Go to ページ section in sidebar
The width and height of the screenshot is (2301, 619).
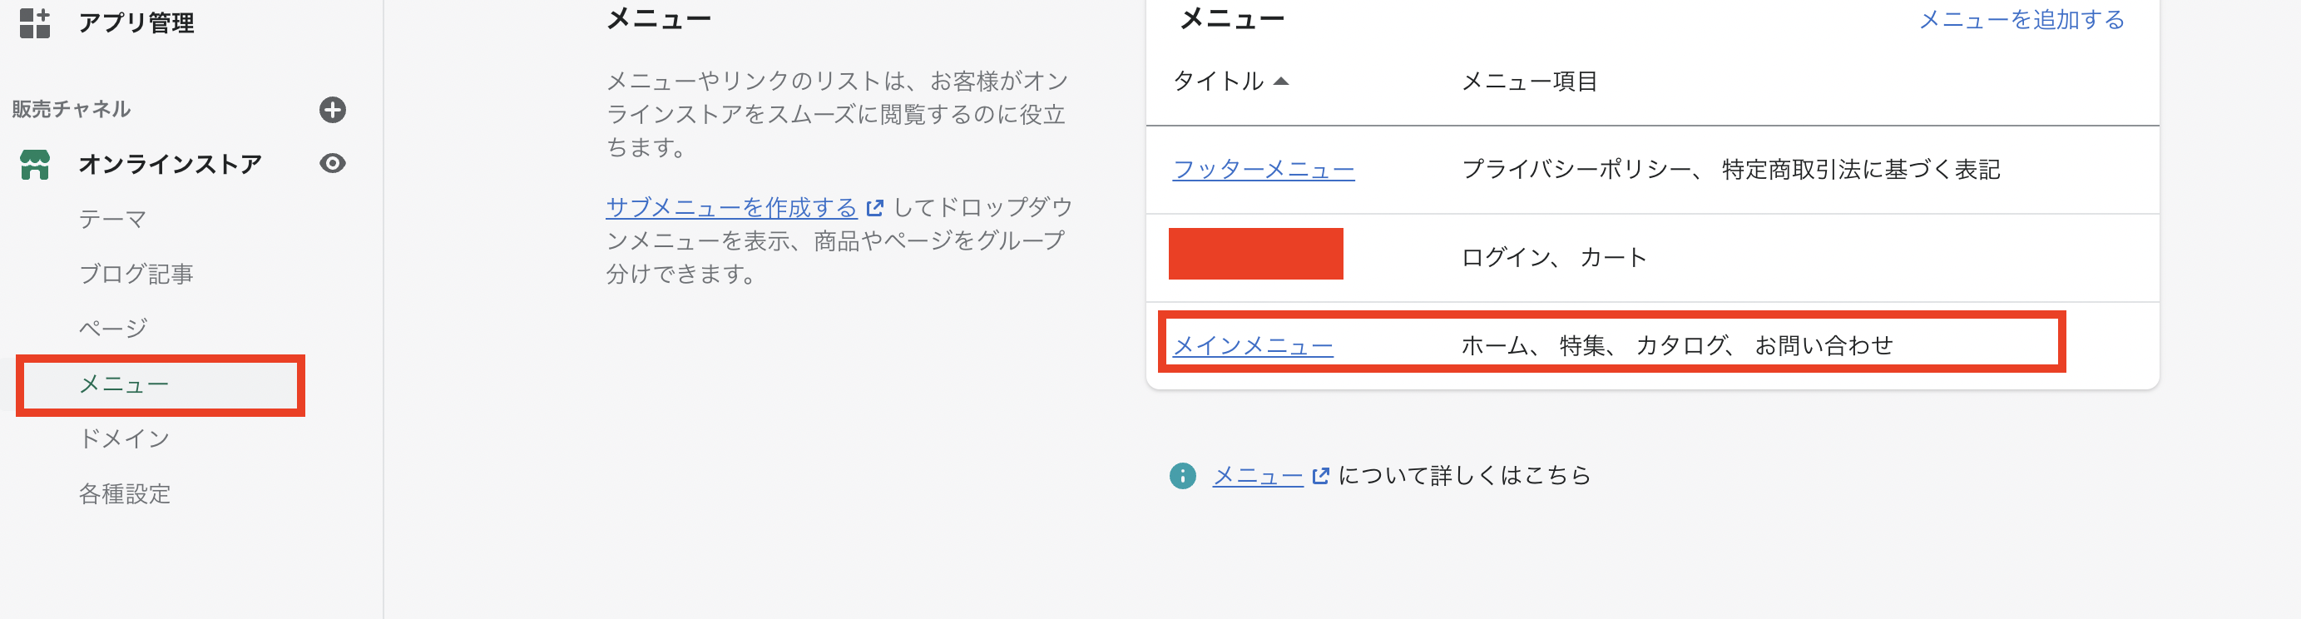click(x=112, y=329)
